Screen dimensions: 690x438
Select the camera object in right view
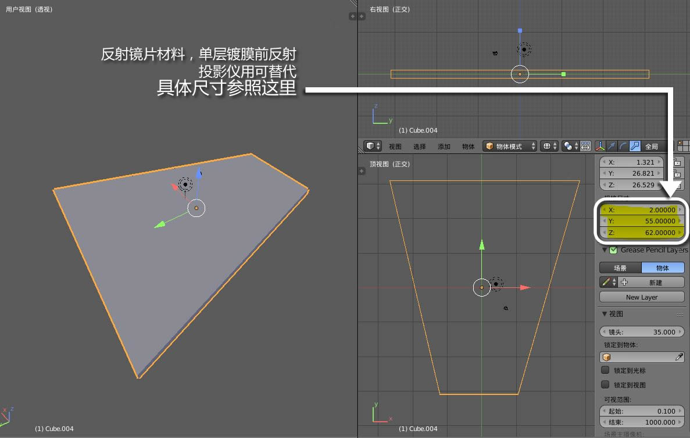point(495,54)
